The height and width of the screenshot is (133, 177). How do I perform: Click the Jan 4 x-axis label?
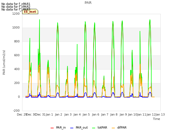pyautogui.click(x=77, y=114)
